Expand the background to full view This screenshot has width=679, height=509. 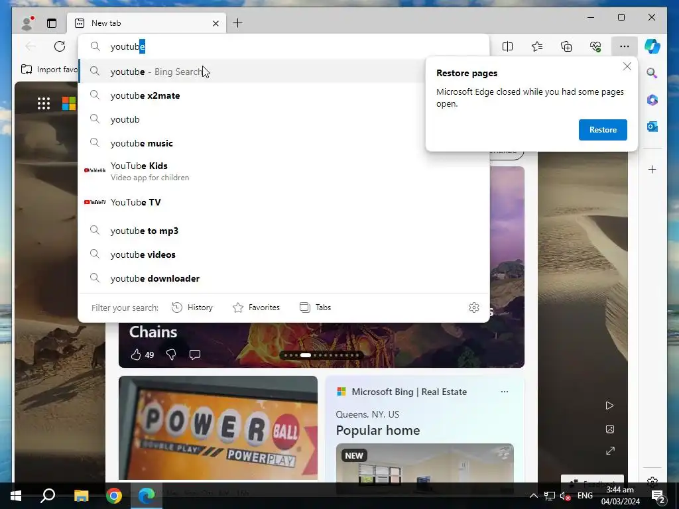(x=610, y=451)
